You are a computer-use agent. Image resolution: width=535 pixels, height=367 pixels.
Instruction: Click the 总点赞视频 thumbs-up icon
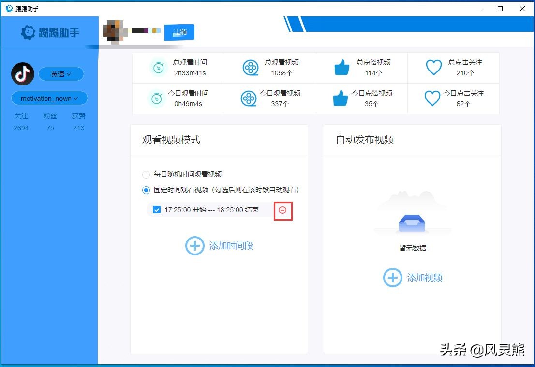tap(342, 68)
